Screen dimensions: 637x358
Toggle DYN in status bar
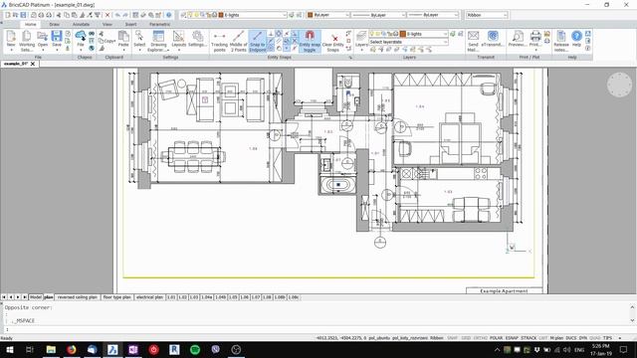tap(583, 338)
